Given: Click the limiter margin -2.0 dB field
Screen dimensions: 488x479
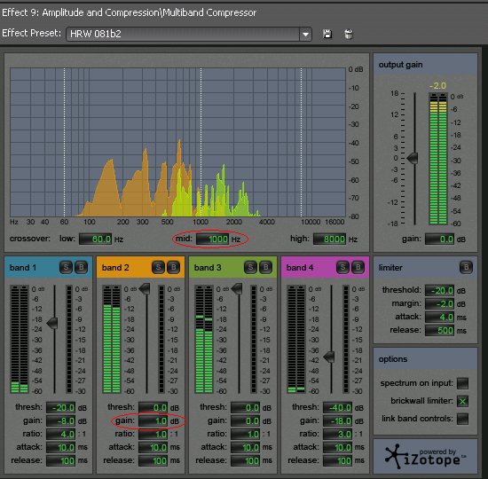Looking at the screenshot, I should [x=439, y=303].
